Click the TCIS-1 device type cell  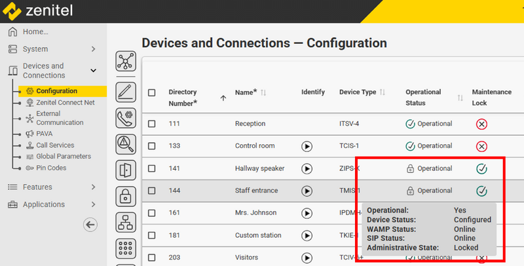pyautogui.click(x=349, y=146)
